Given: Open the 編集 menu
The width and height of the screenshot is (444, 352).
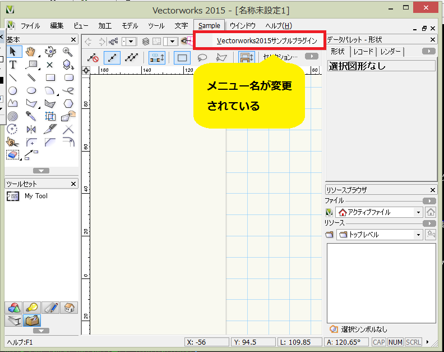Looking at the screenshot, I should click(x=57, y=26).
